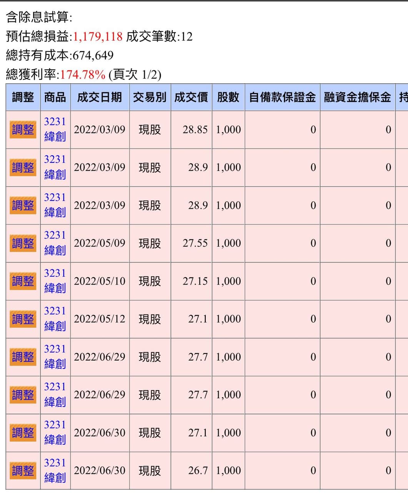Click 調整 button for 28.85 trade

point(23,129)
